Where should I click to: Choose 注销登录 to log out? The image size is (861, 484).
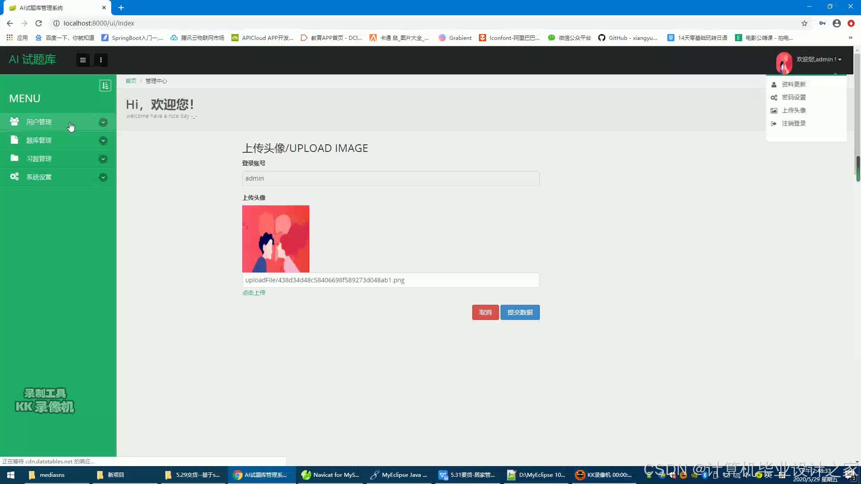tap(794, 123)
